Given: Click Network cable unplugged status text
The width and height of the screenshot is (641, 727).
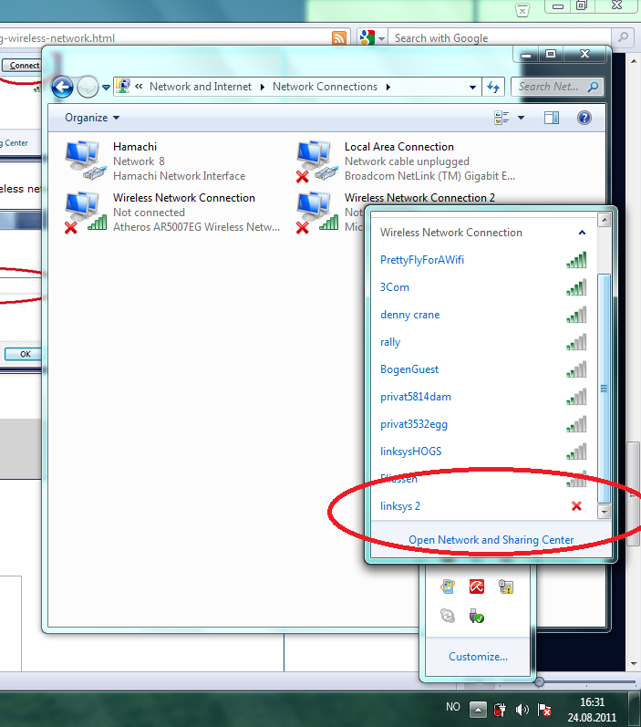Looking at the screenshot, I should tap(407, 161).
